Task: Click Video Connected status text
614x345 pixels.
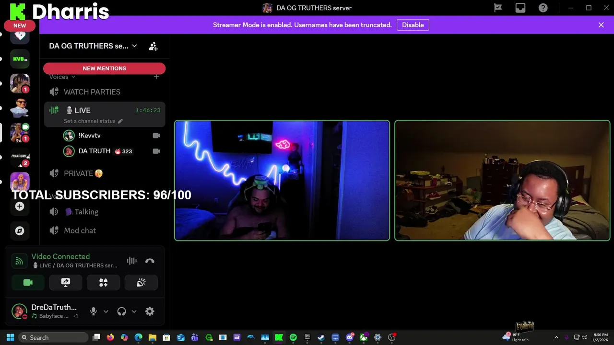Action: (60, 257)
